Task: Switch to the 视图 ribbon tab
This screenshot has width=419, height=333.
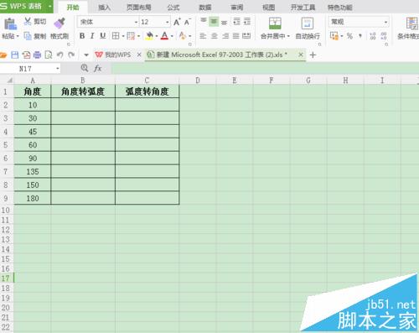Action: click(x=268, y=8)
